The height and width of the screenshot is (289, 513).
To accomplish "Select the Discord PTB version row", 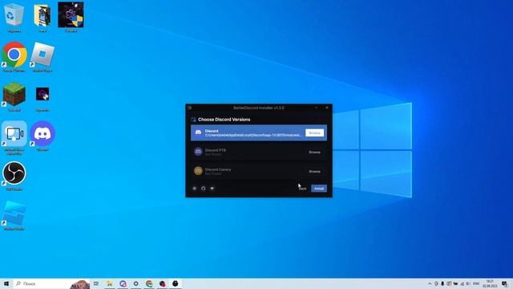I will pos(258,152).
